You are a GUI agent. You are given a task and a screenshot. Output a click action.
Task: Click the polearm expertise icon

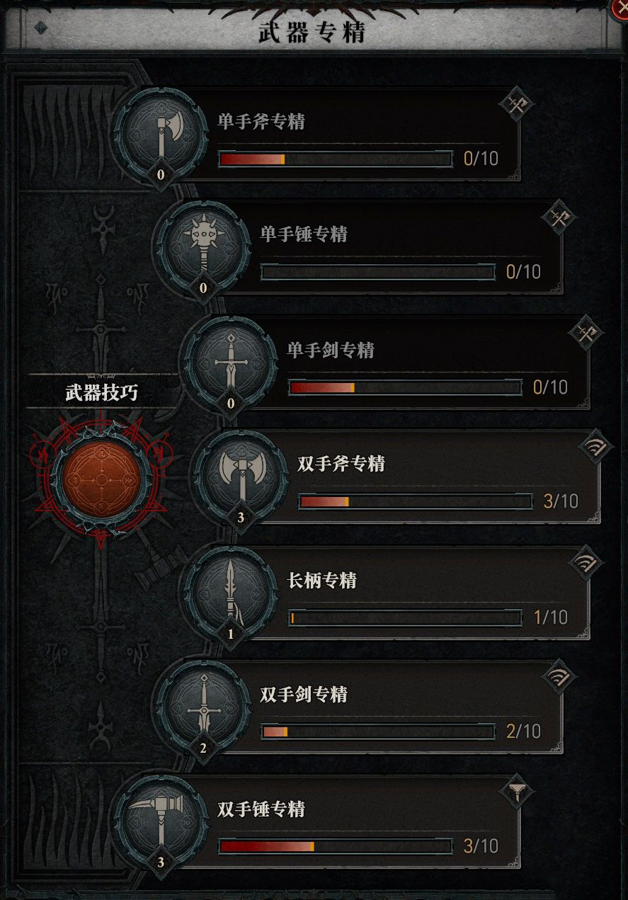pyautogui.click(x=231, y=592)
